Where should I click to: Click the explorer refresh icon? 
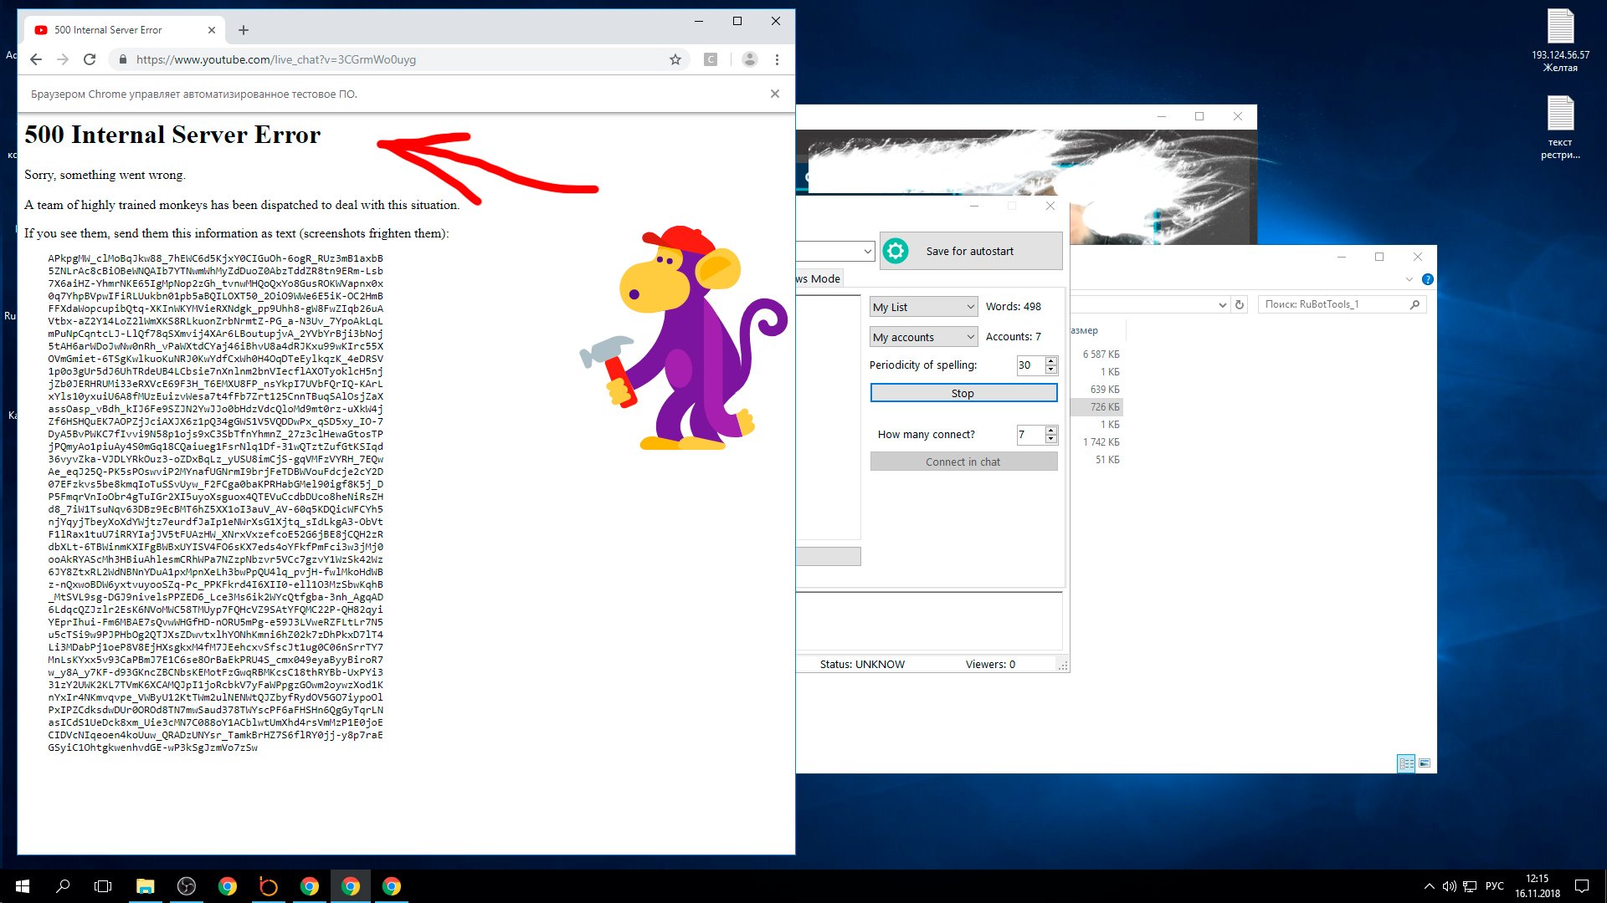(x=1240, y=304)
